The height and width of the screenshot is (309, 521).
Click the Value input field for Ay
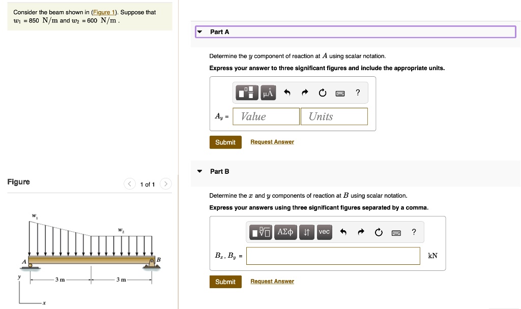266,116
